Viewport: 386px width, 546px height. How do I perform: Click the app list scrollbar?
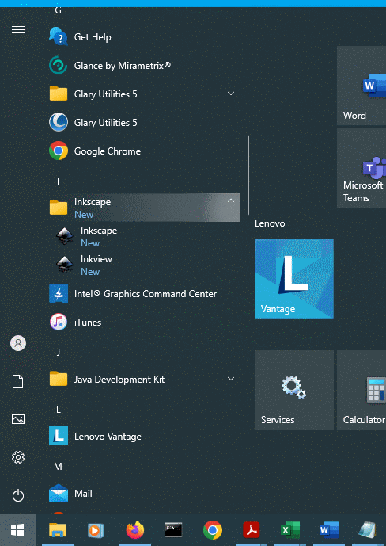(248, 175)
